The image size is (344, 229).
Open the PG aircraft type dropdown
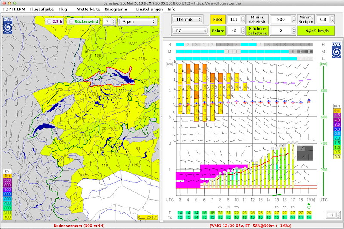(x=190, y=31)
